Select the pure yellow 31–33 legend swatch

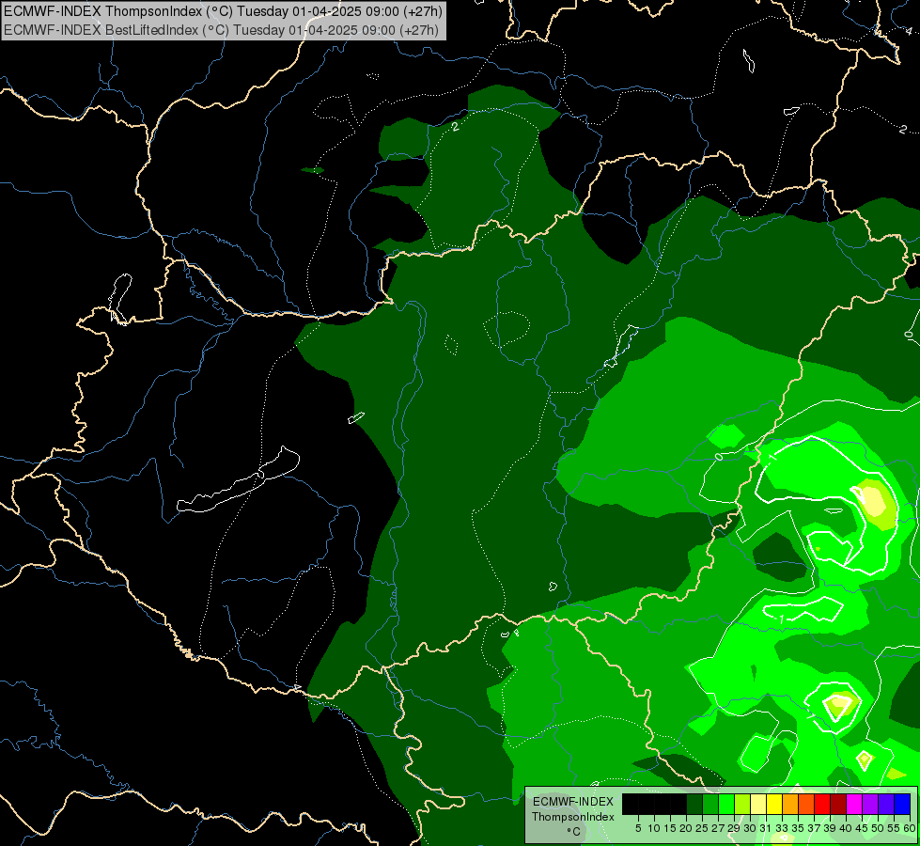774,805
